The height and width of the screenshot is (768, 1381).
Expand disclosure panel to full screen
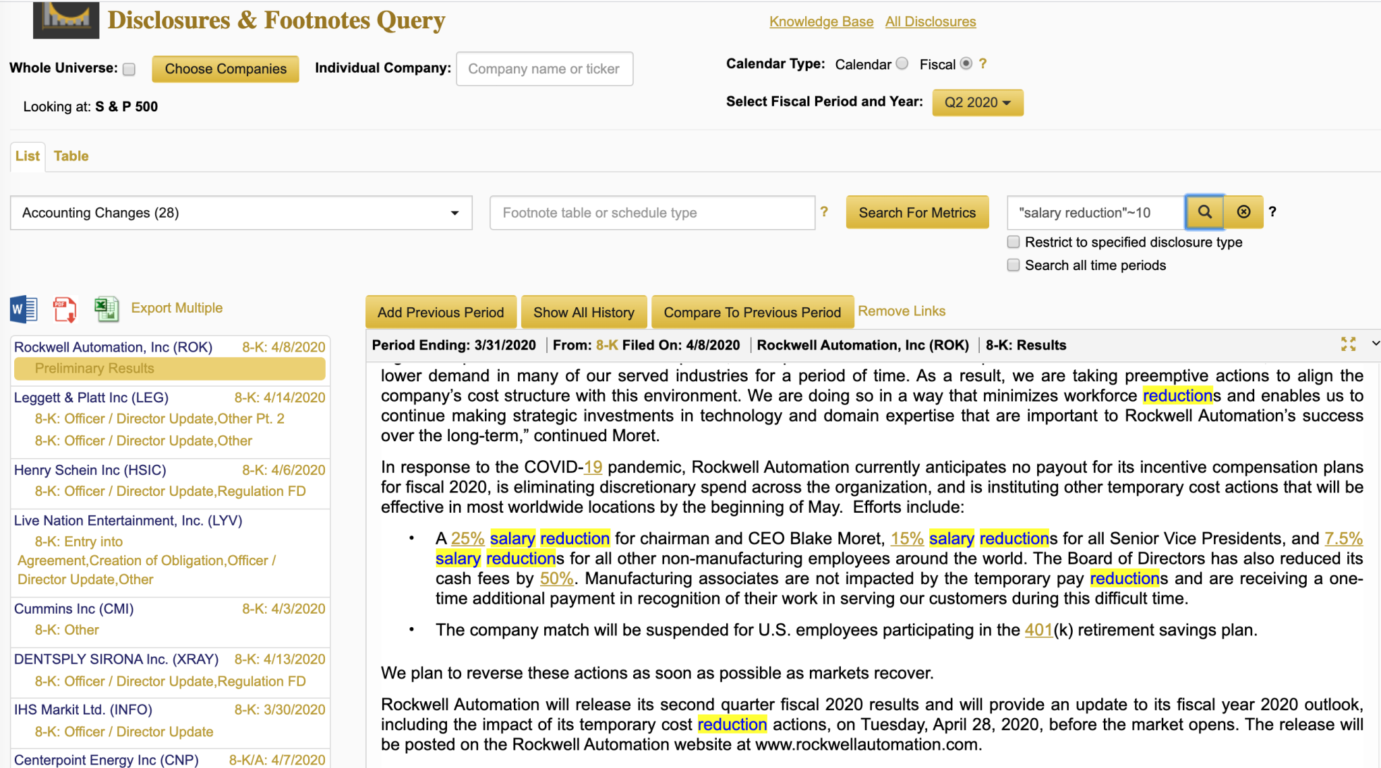pos(1348,344)
